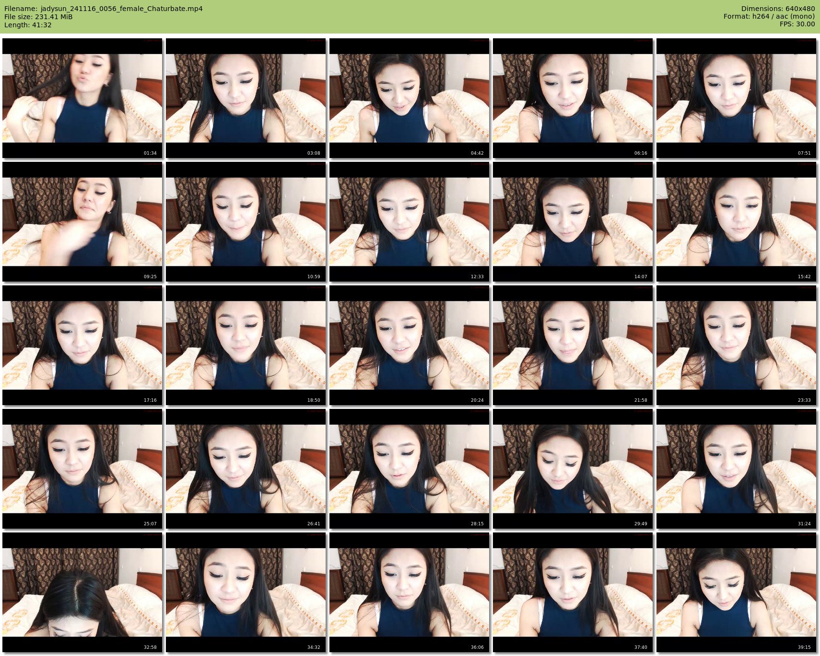Click the thumbnail frame stamped 14:07
The image size is (820, 656).
(573, 222)
